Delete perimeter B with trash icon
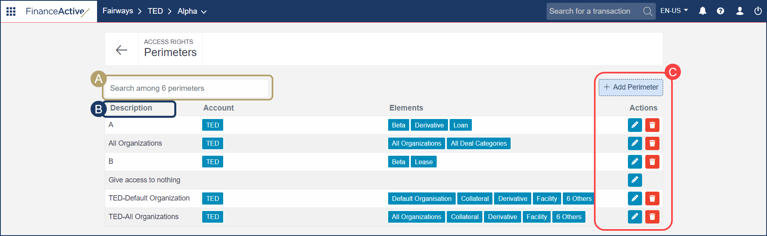This screenshot has height=236, width=767. (652, 162)
